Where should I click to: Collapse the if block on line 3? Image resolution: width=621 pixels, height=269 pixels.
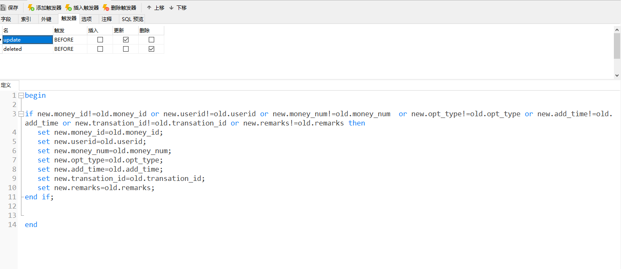21,114
